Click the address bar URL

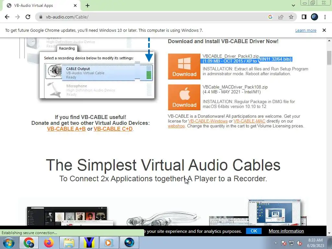pyautogui.click(x=67, y=17)
